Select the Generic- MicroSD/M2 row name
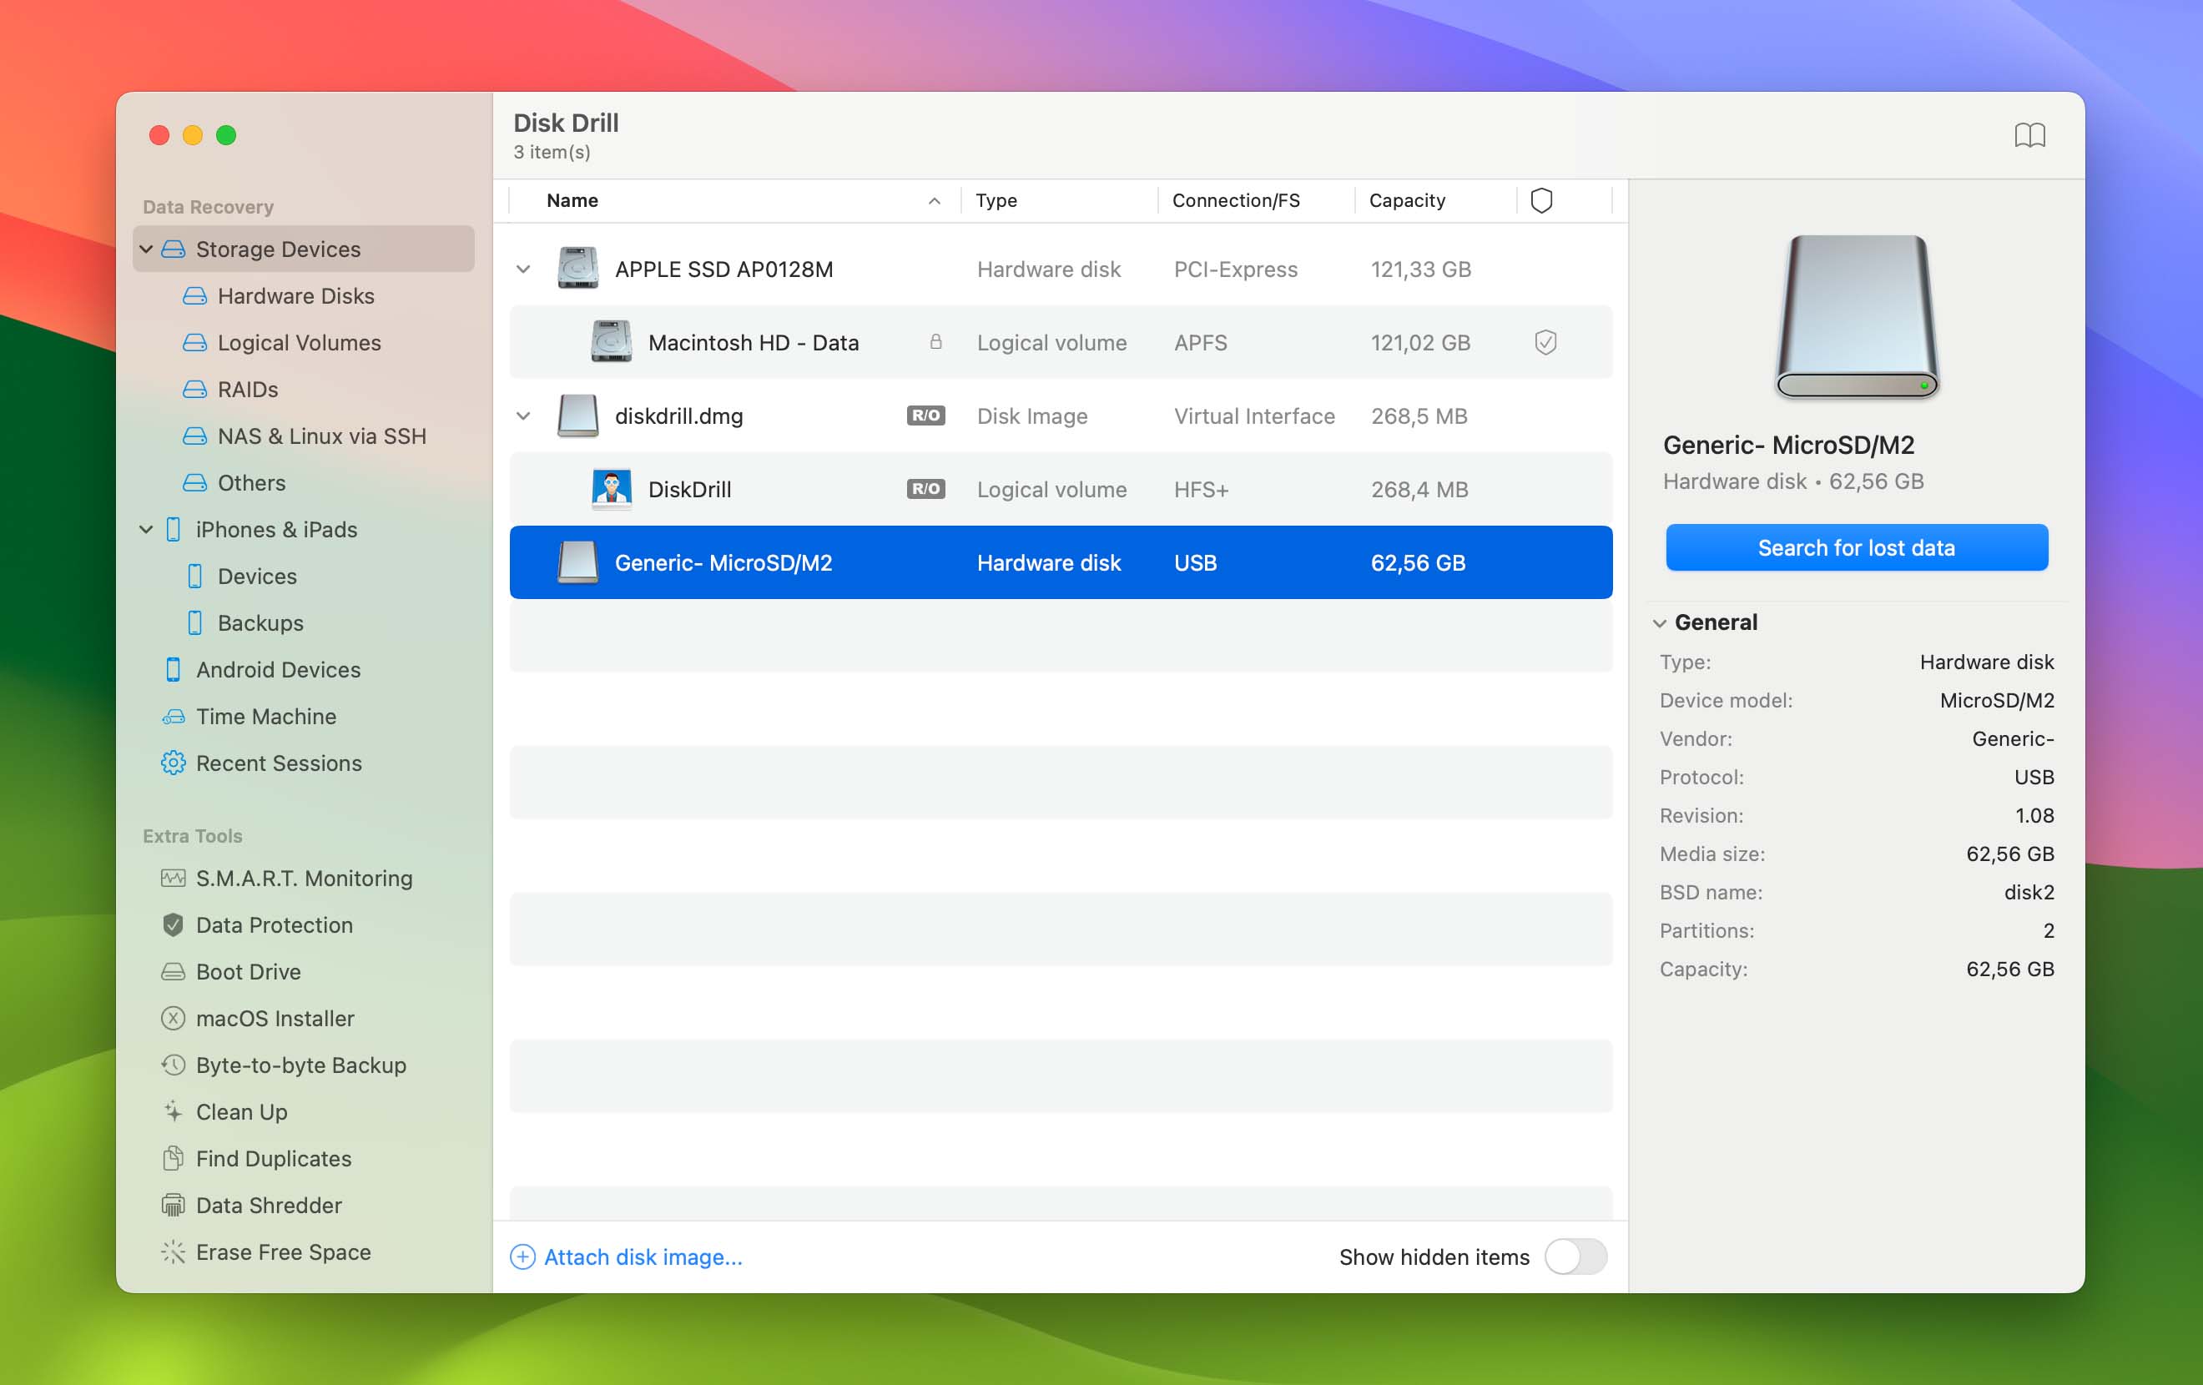Image resolution: width=2203 pixels, height=1385 pixels. point(723,562)
